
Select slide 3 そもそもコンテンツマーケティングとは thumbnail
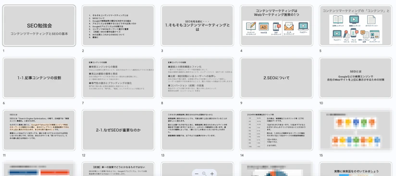click(197, 26)
